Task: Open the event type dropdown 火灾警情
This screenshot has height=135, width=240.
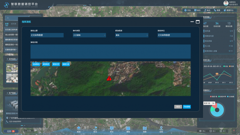Action: tap(89, 35)
